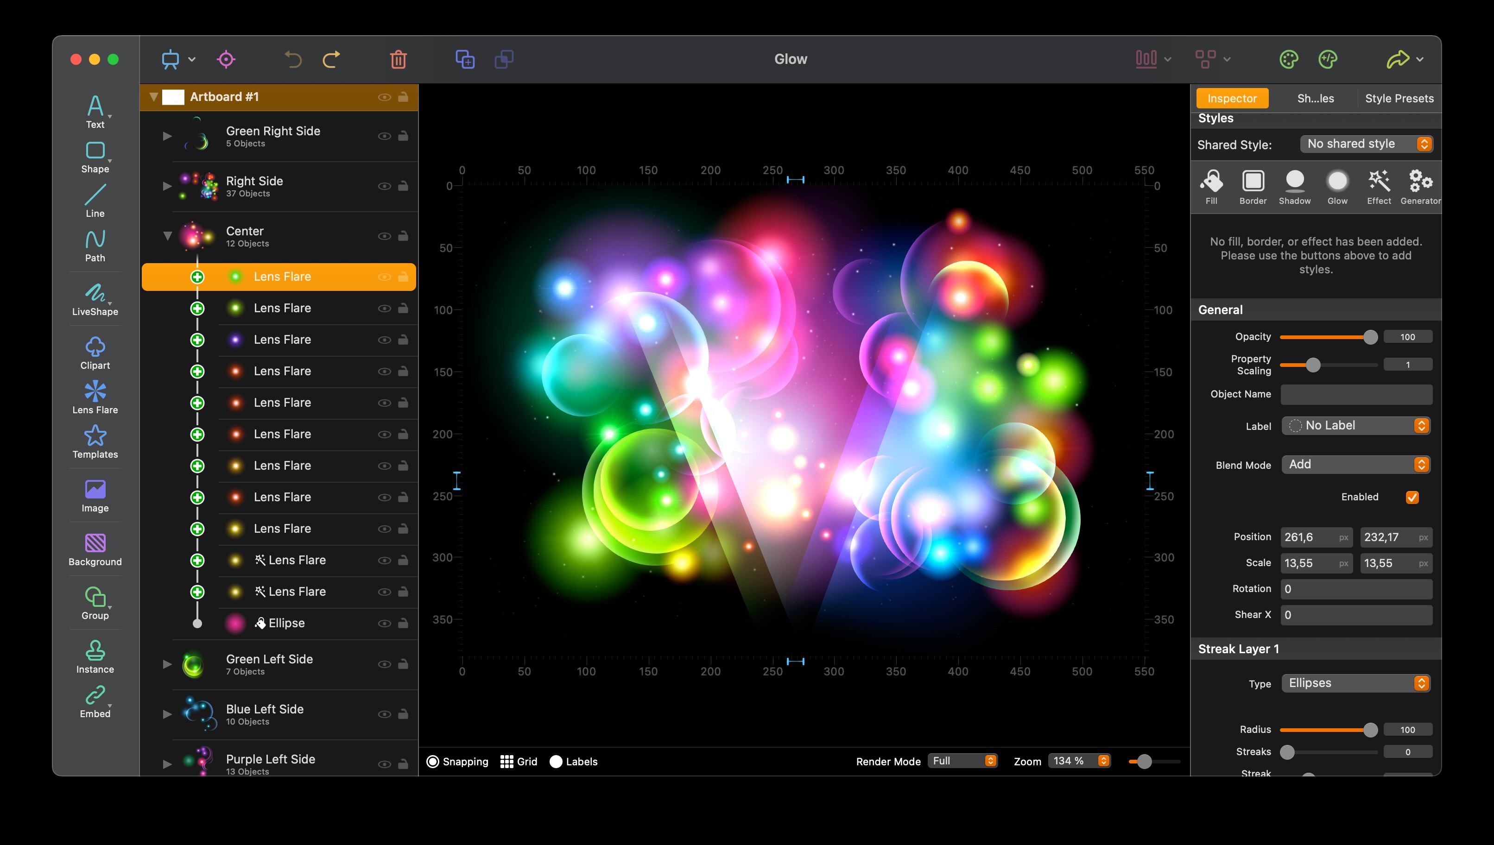
Task: Select the Shape tool
Action: pyautogui.click(x=95, y=157)
